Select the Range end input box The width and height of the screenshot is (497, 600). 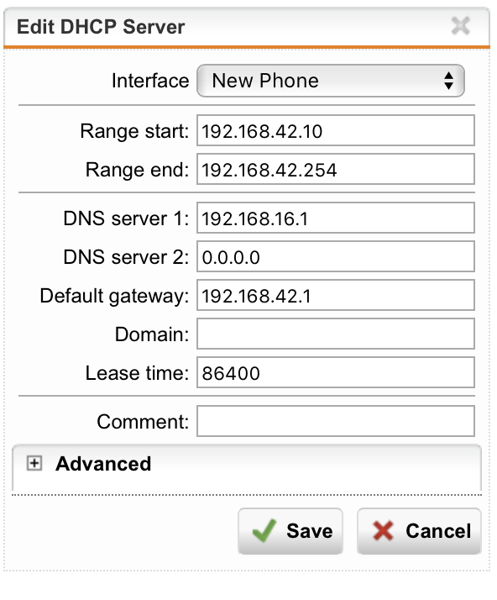pyautogui.click(x=336, y=169)
